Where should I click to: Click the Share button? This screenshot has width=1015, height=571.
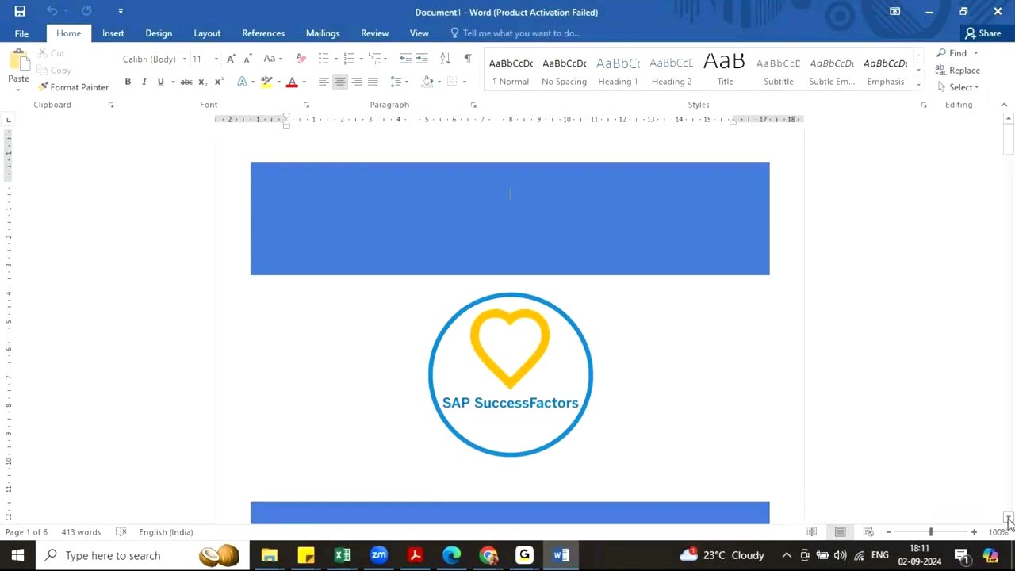pyautogui.click(x=983, y=33)
